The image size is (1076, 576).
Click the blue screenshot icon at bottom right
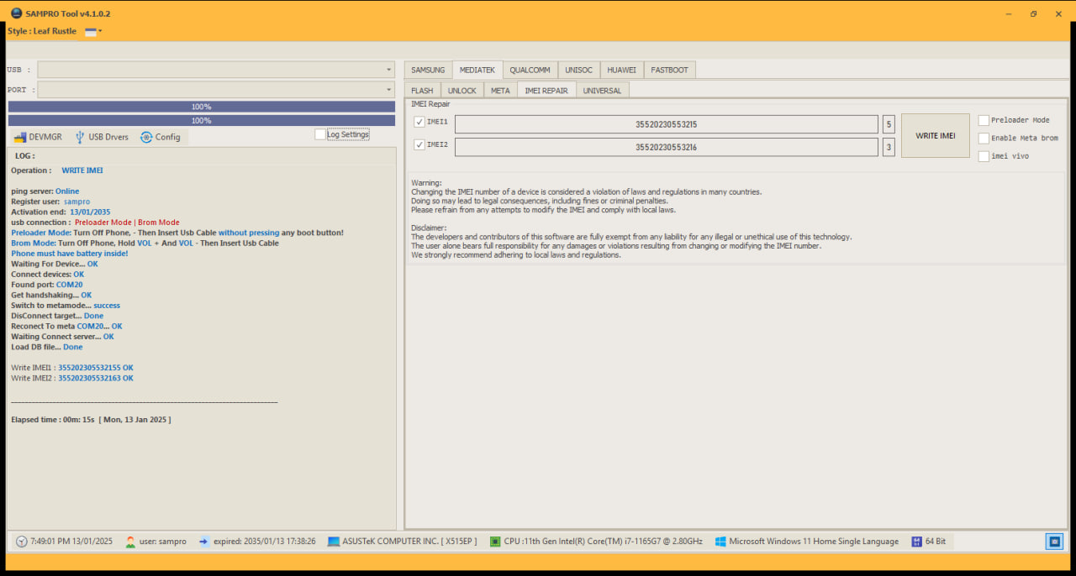(1054, 542)
